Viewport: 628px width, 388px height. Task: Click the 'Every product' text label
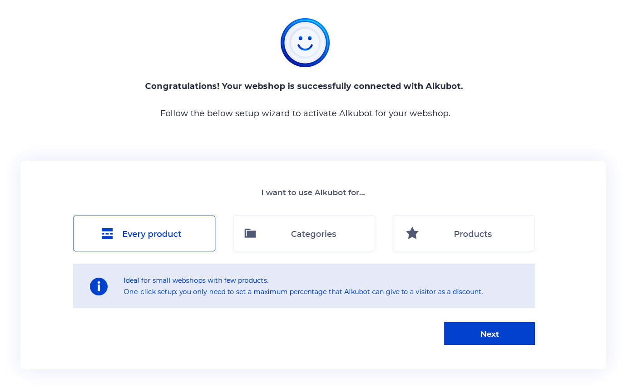tap(152, 234)
